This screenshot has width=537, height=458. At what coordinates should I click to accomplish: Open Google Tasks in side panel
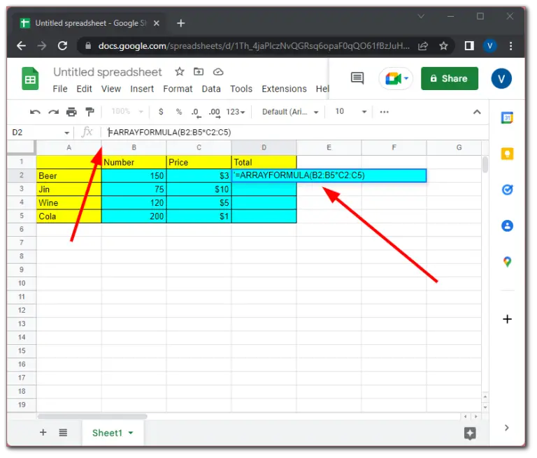[x=508, y=190]
